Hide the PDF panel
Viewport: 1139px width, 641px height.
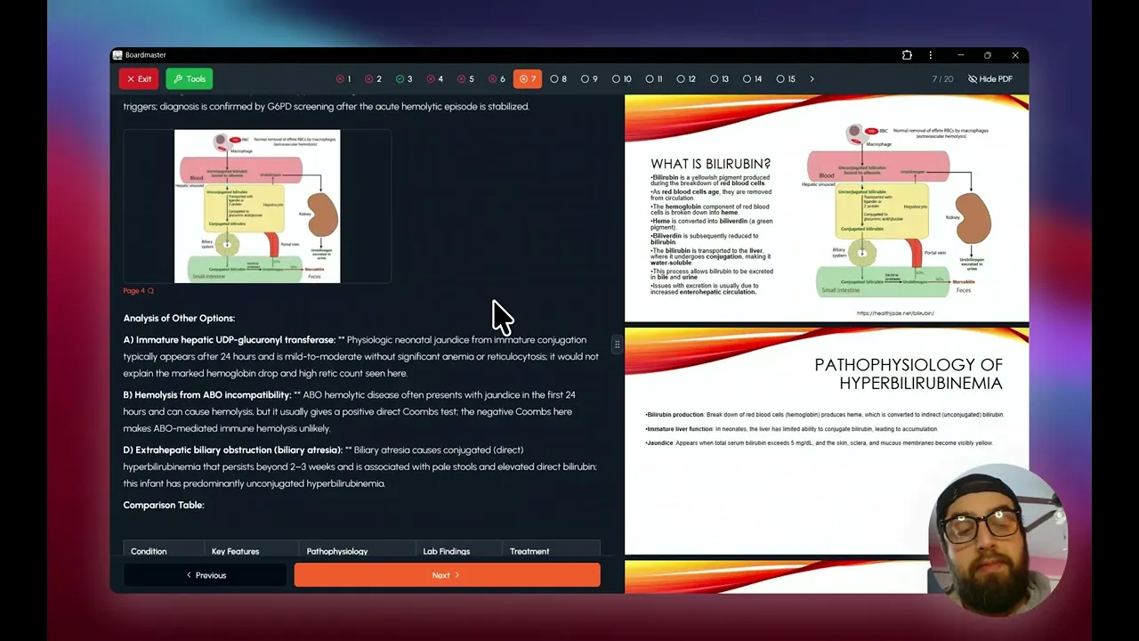click(990, 79)
